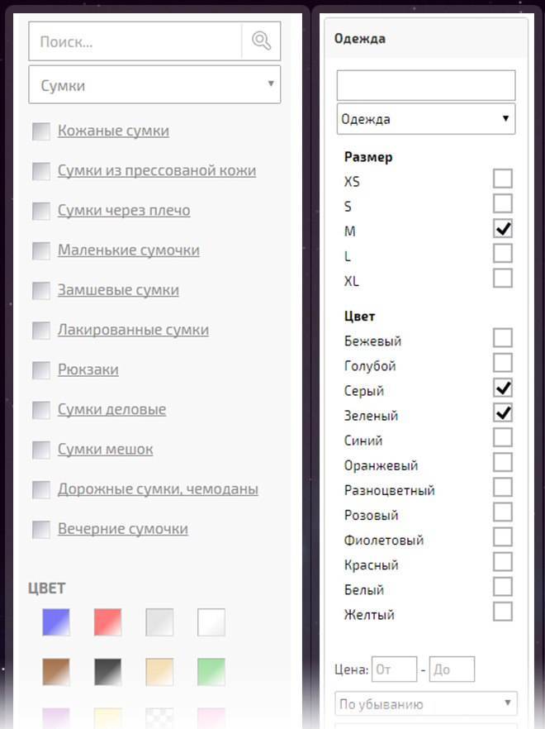Pick the green color swatch
545x729 pixels.
point(211,672)
